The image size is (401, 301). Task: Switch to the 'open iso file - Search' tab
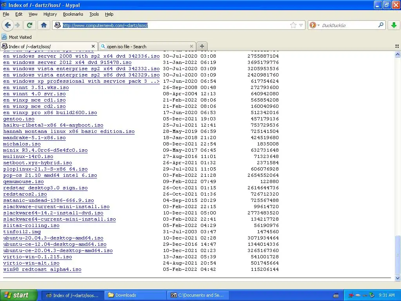coord(147,46)
